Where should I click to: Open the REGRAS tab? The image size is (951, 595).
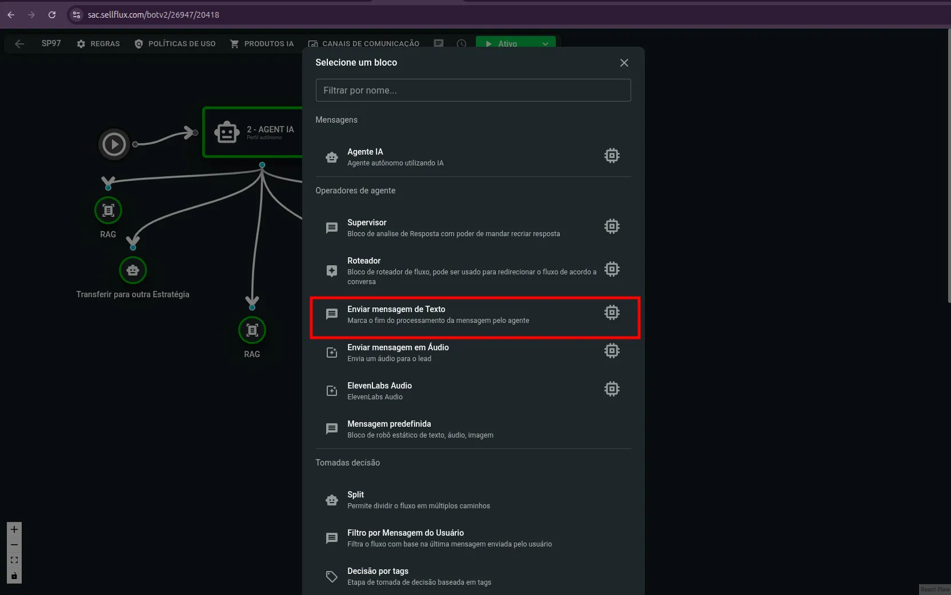[98, 44]
